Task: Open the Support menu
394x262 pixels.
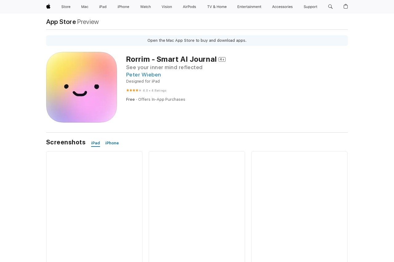Action: [x=310, y=7]
